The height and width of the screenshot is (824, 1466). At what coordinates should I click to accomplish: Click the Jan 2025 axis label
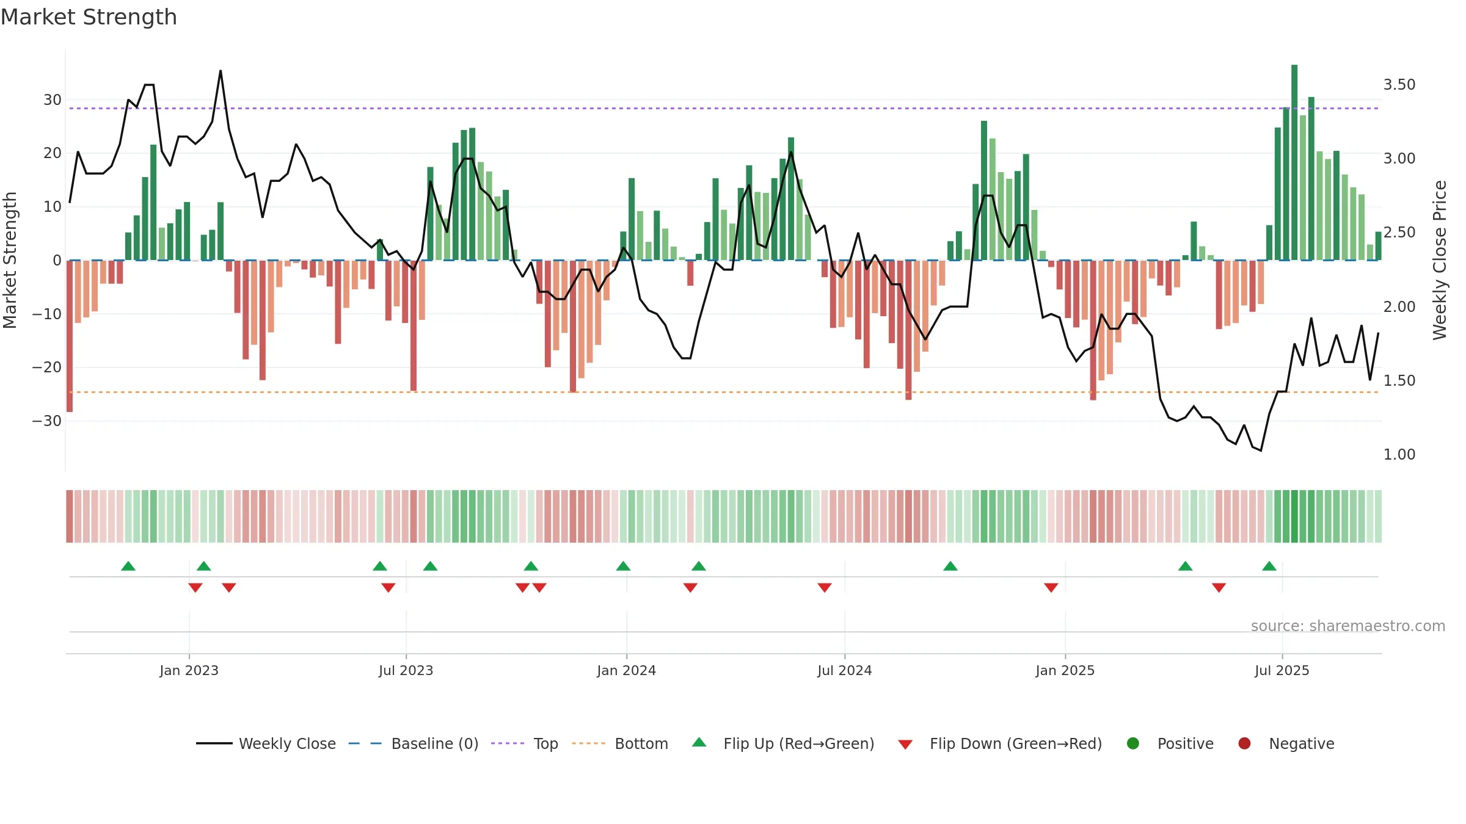(x=1065, y=670)
